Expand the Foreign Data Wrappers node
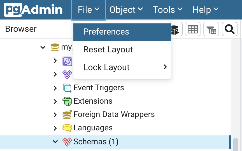The width and height of the screenshot is (242, 151). coord(55,115)
